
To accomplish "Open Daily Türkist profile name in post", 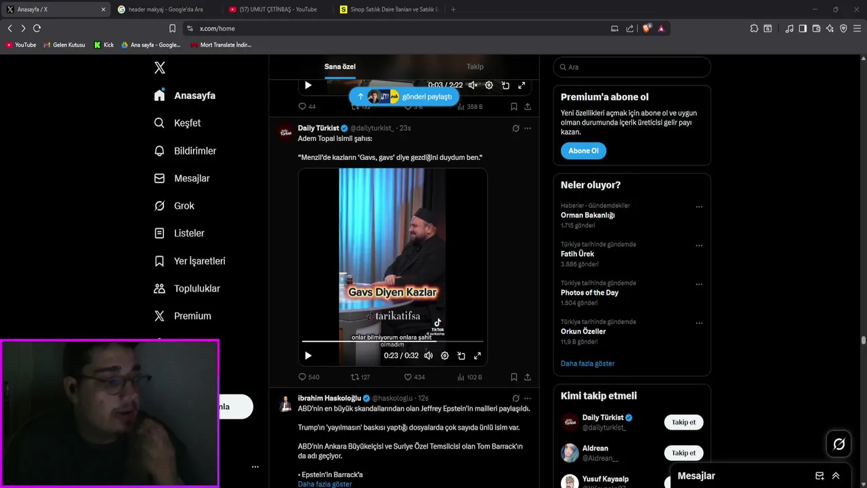I will tap(318, 128).
